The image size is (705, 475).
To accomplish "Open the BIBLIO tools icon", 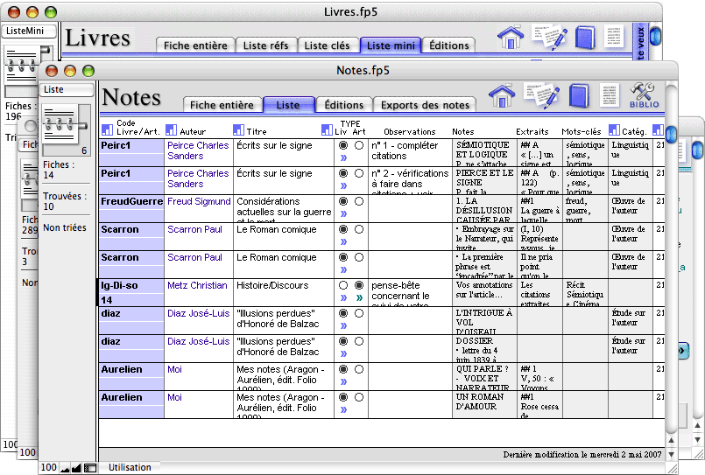I will point(644,94).
